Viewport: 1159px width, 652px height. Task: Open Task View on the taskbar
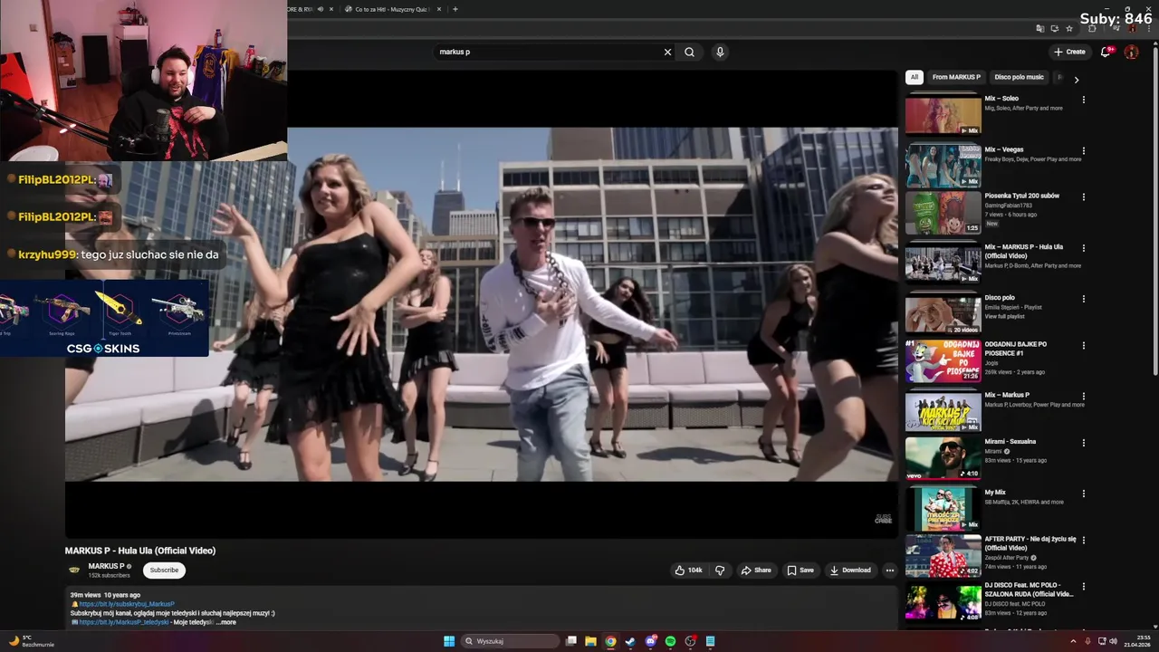point(570,641)
